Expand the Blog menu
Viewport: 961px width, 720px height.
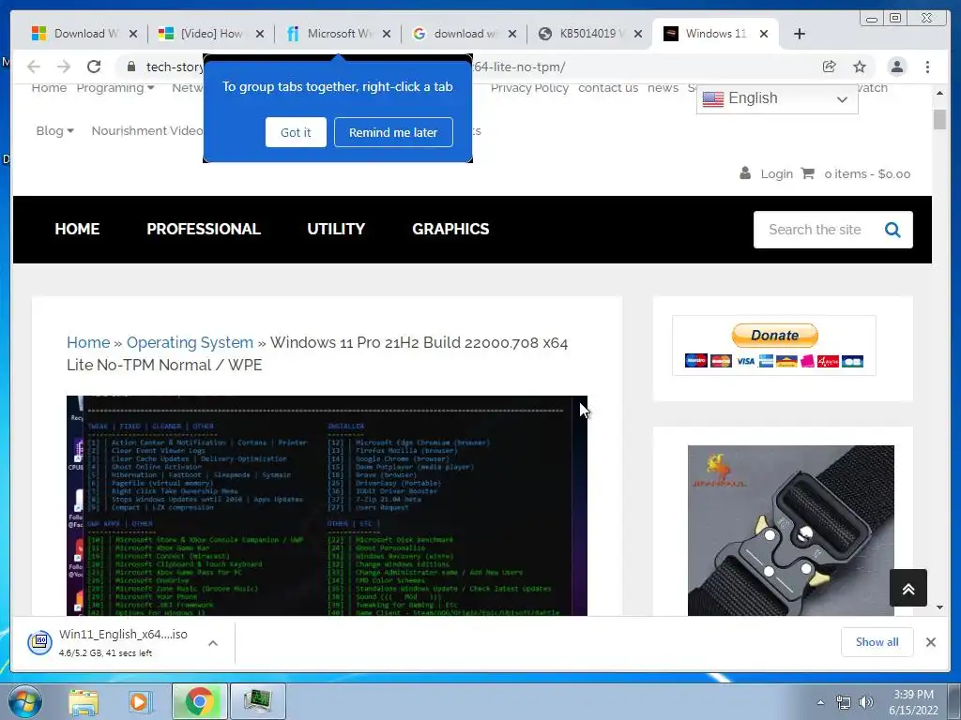click(x=54, y=130)
